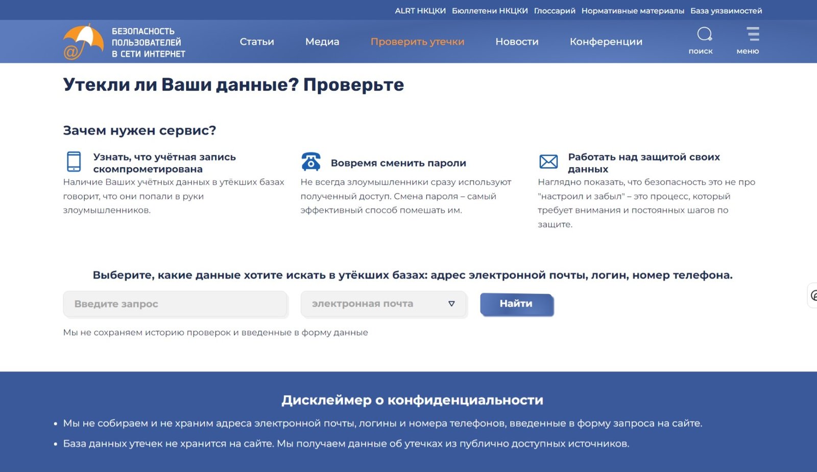Image resolution: width=817 pixels, height=472 pixels.
Task: Click bullet База данных утечек не хранится
Action: [346, 444]
